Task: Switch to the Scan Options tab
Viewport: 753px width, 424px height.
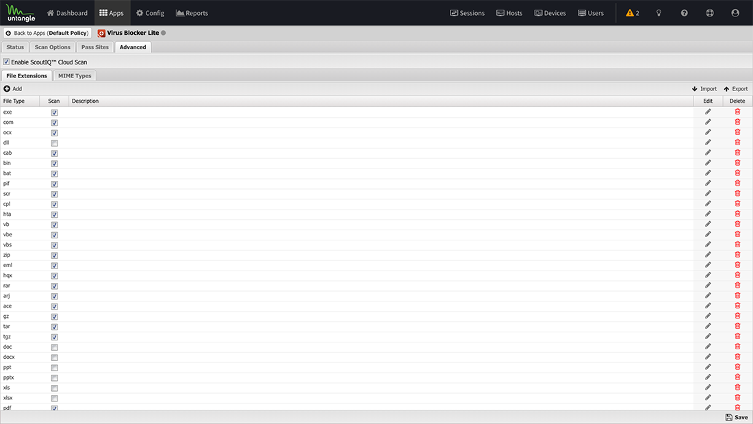Action: coord(52,47)
